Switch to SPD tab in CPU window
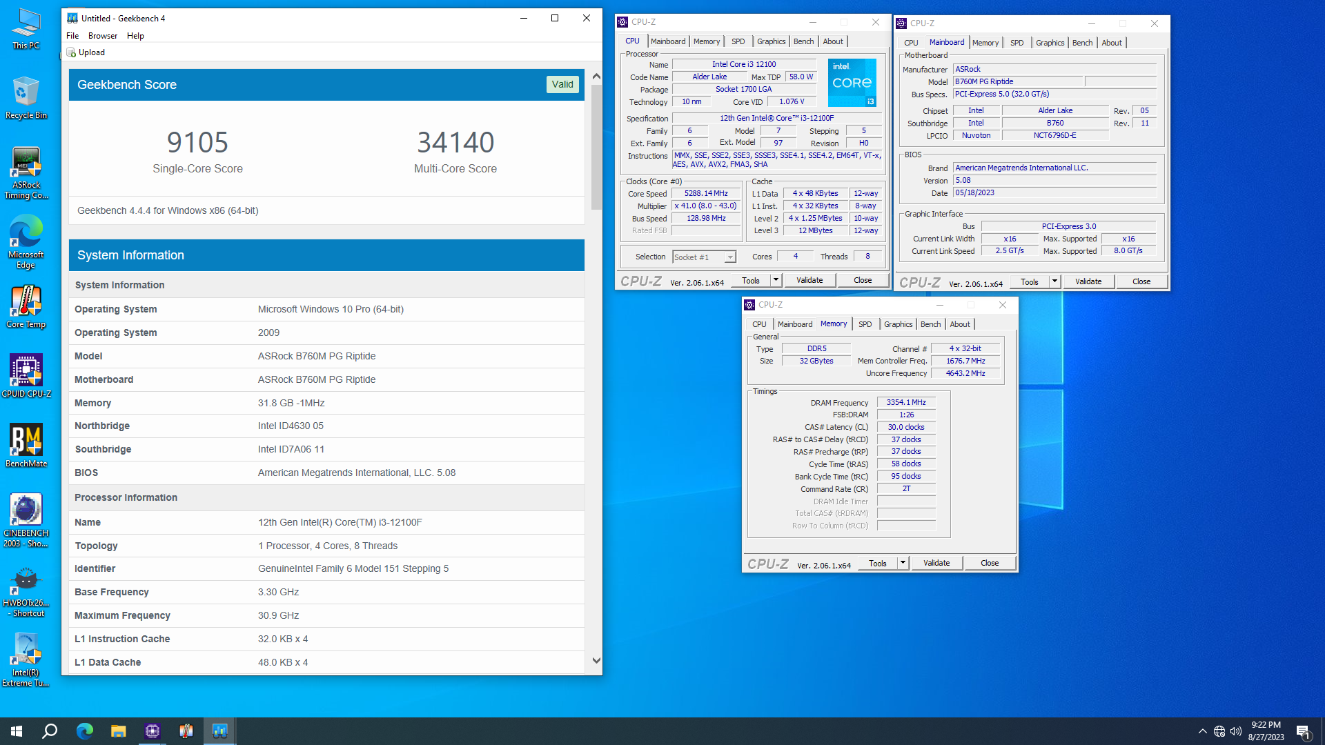 pyautogui.click(x=738, y=41)
